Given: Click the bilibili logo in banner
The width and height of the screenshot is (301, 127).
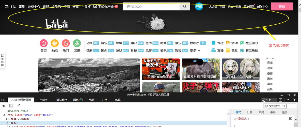Looking at the screenshot, I should 57,24.
